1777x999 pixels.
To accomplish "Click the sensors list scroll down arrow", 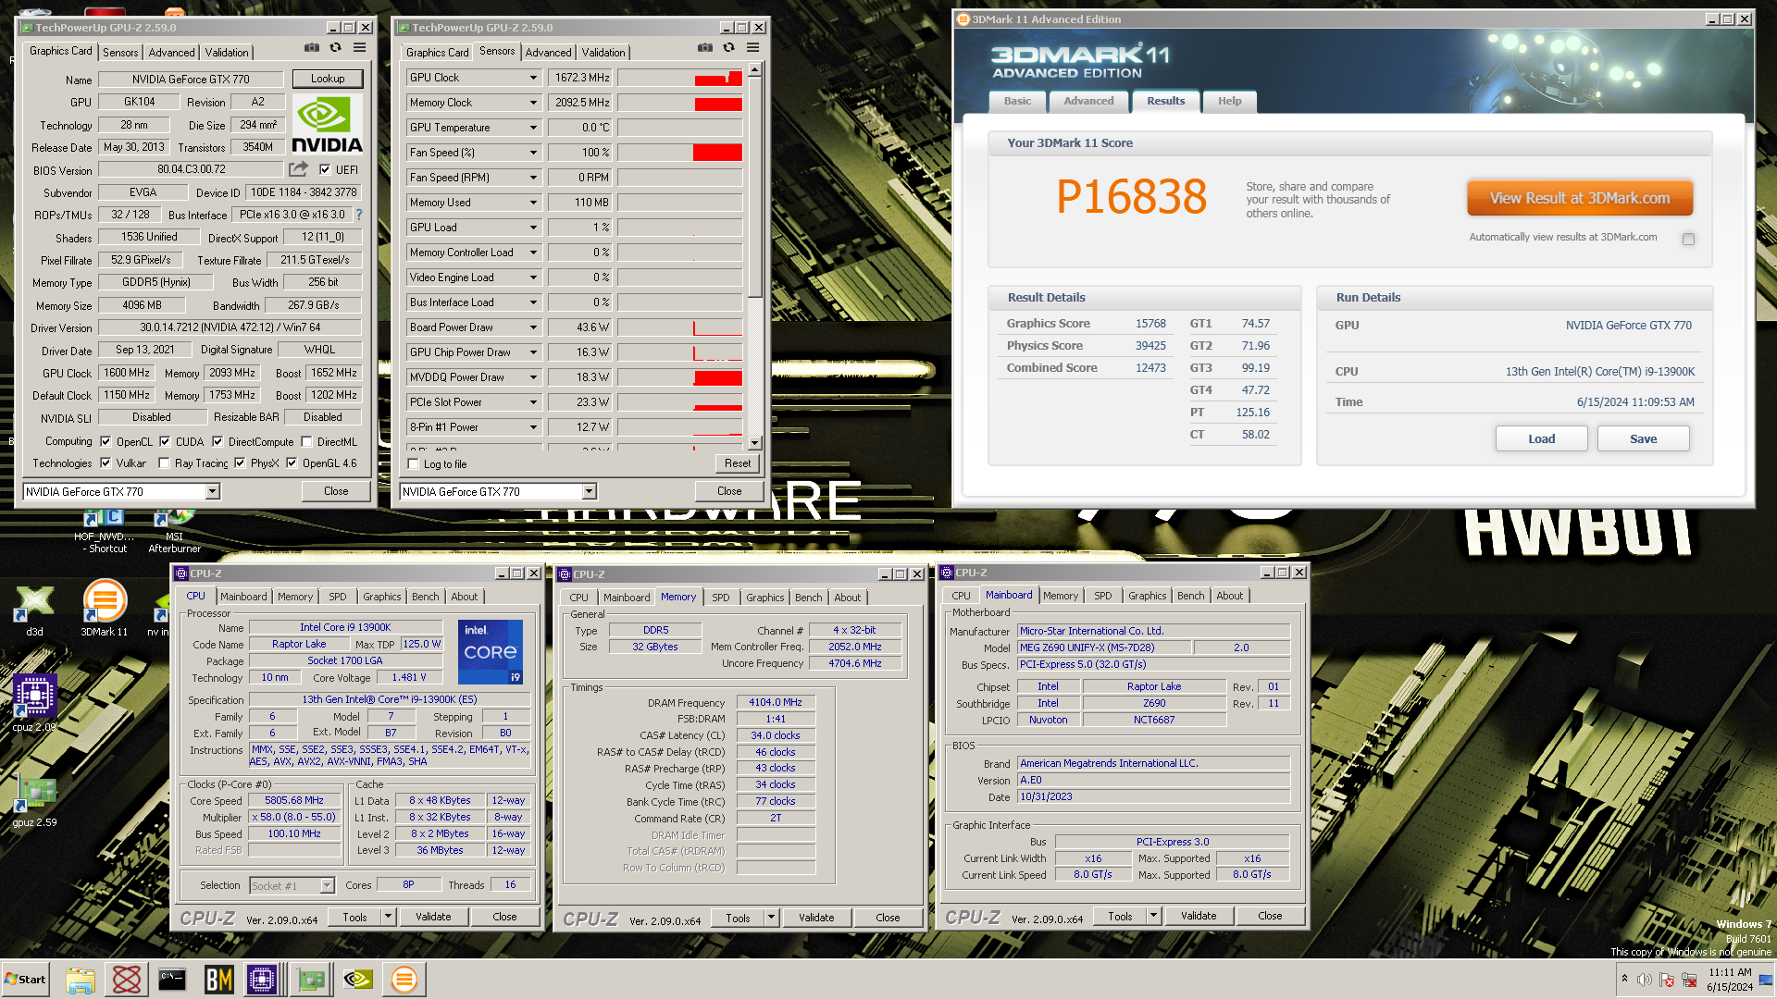I will (x=754, y=443).
